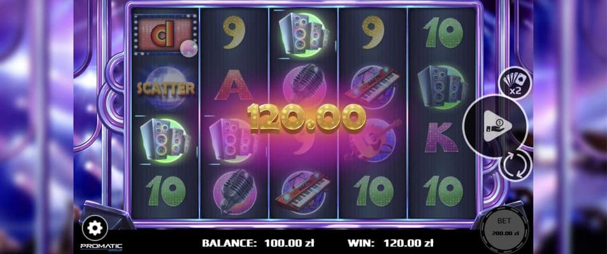Click the WIN 120.00 zł readout
Image resolution: width=607 pixels, height=254 pixels.
(x=390, y=243)
